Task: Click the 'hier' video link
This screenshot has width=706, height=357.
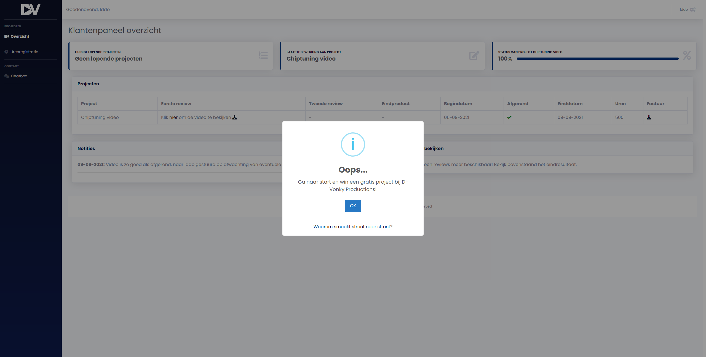Action: pos(173,117)
